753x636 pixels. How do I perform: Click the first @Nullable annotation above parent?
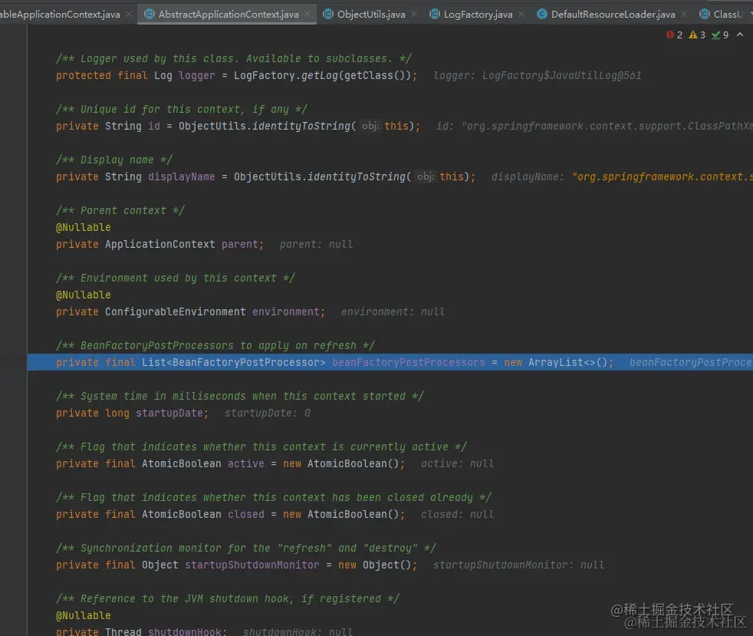(x=84, y=227)
